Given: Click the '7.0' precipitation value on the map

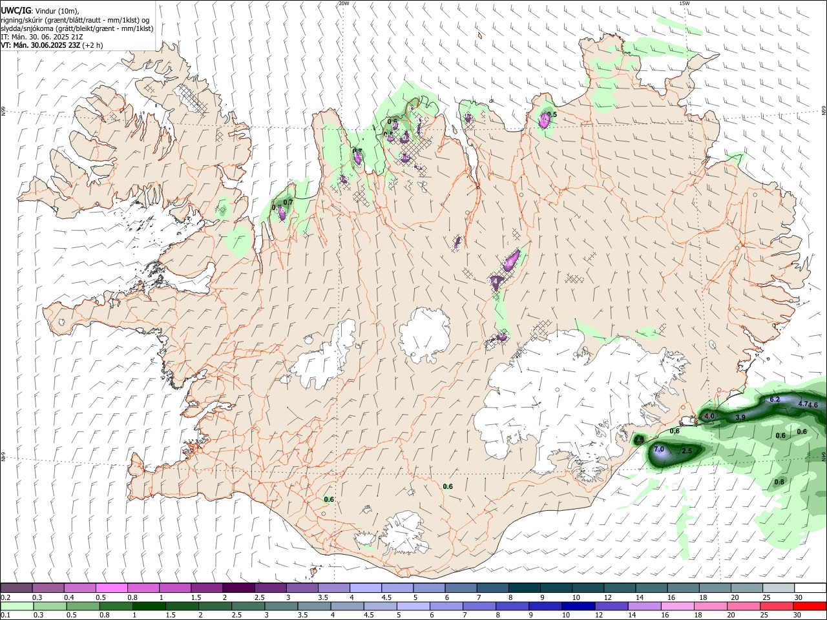Looking at the screenshot, I should click(x=659, y=449).
